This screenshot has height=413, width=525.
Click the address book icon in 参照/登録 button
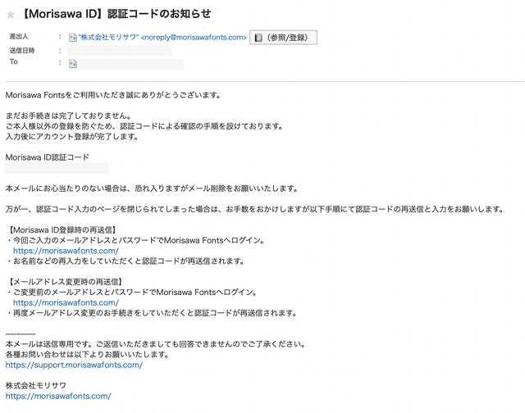258,38
